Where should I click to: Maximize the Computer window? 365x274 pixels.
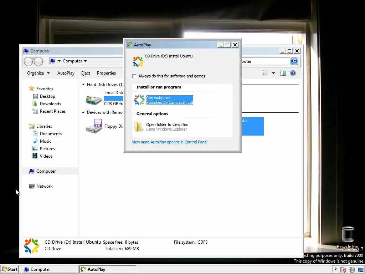point(289,51)
